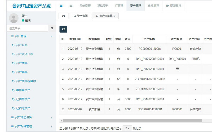Click the list icon beside 资产周边设备
This screenshot has height=132, width=212.
(12, 117)
